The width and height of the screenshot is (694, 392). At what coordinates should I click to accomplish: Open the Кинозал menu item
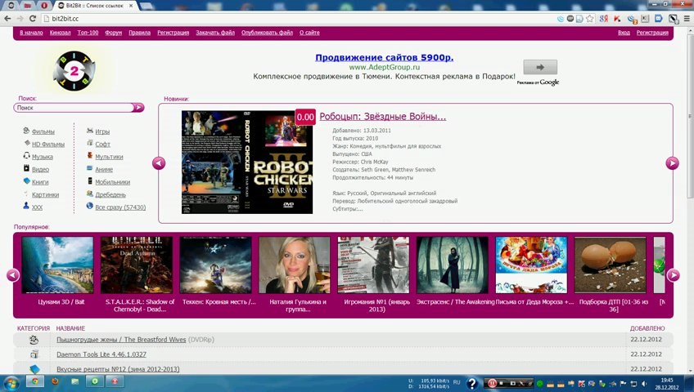pyautogui.click(x=60, y=33)
